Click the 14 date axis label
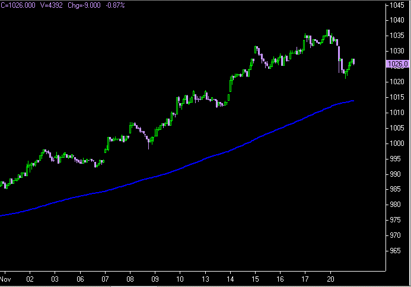This screenshot has width=411, height=287. coord(230,279)
